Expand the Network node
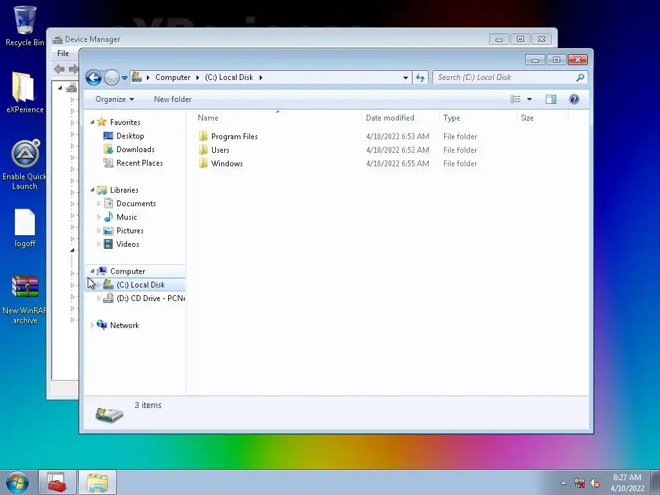The height and width of the screenshot is (495, 660). pyautogui.click(x=92, y=325)
